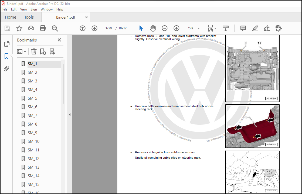Open the Sign menu
Viewport: 302px width, 194px height.
click(34, 9)
